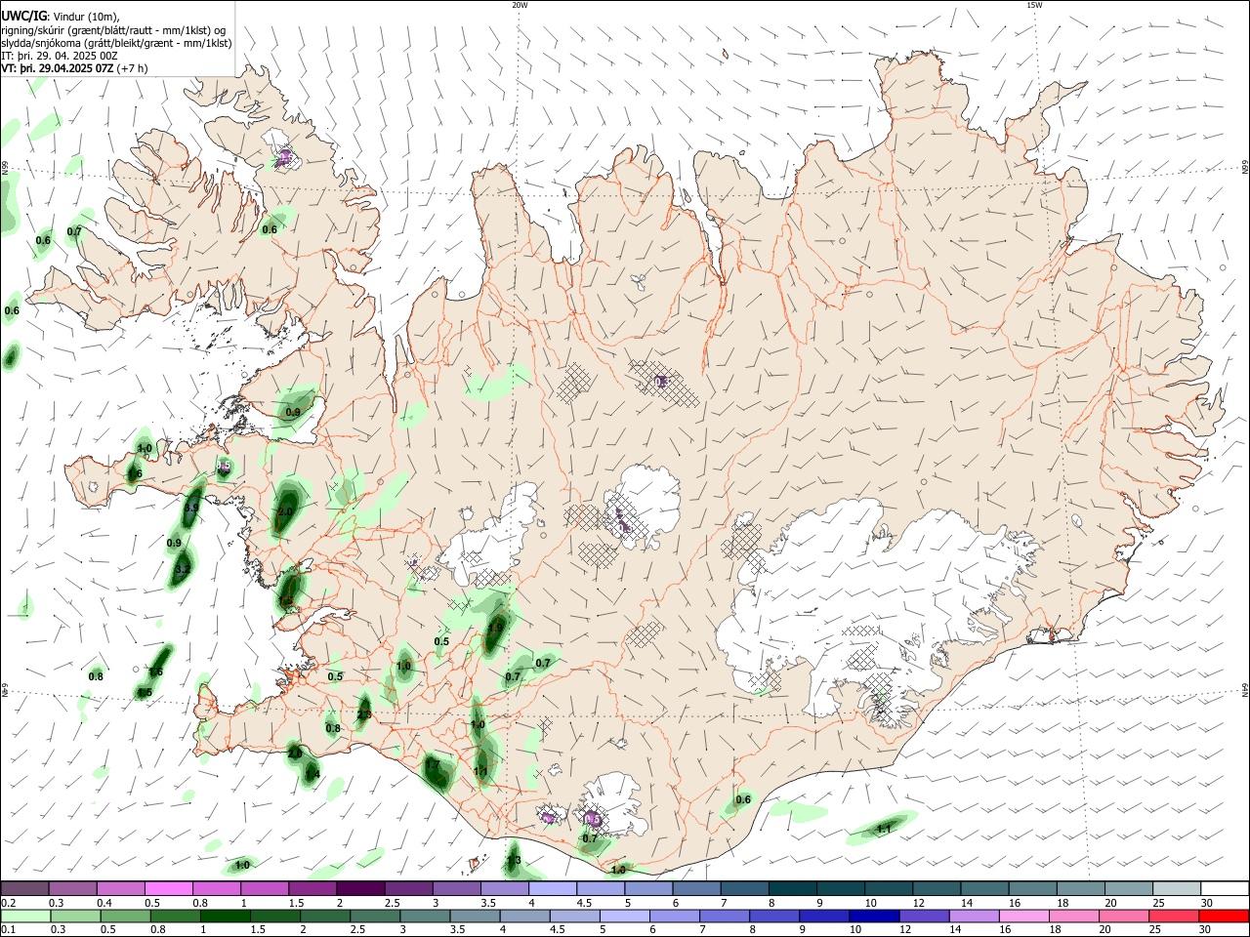Select the 2.3 rainfall value
The image size is (1250, 937).
[364, 714]
